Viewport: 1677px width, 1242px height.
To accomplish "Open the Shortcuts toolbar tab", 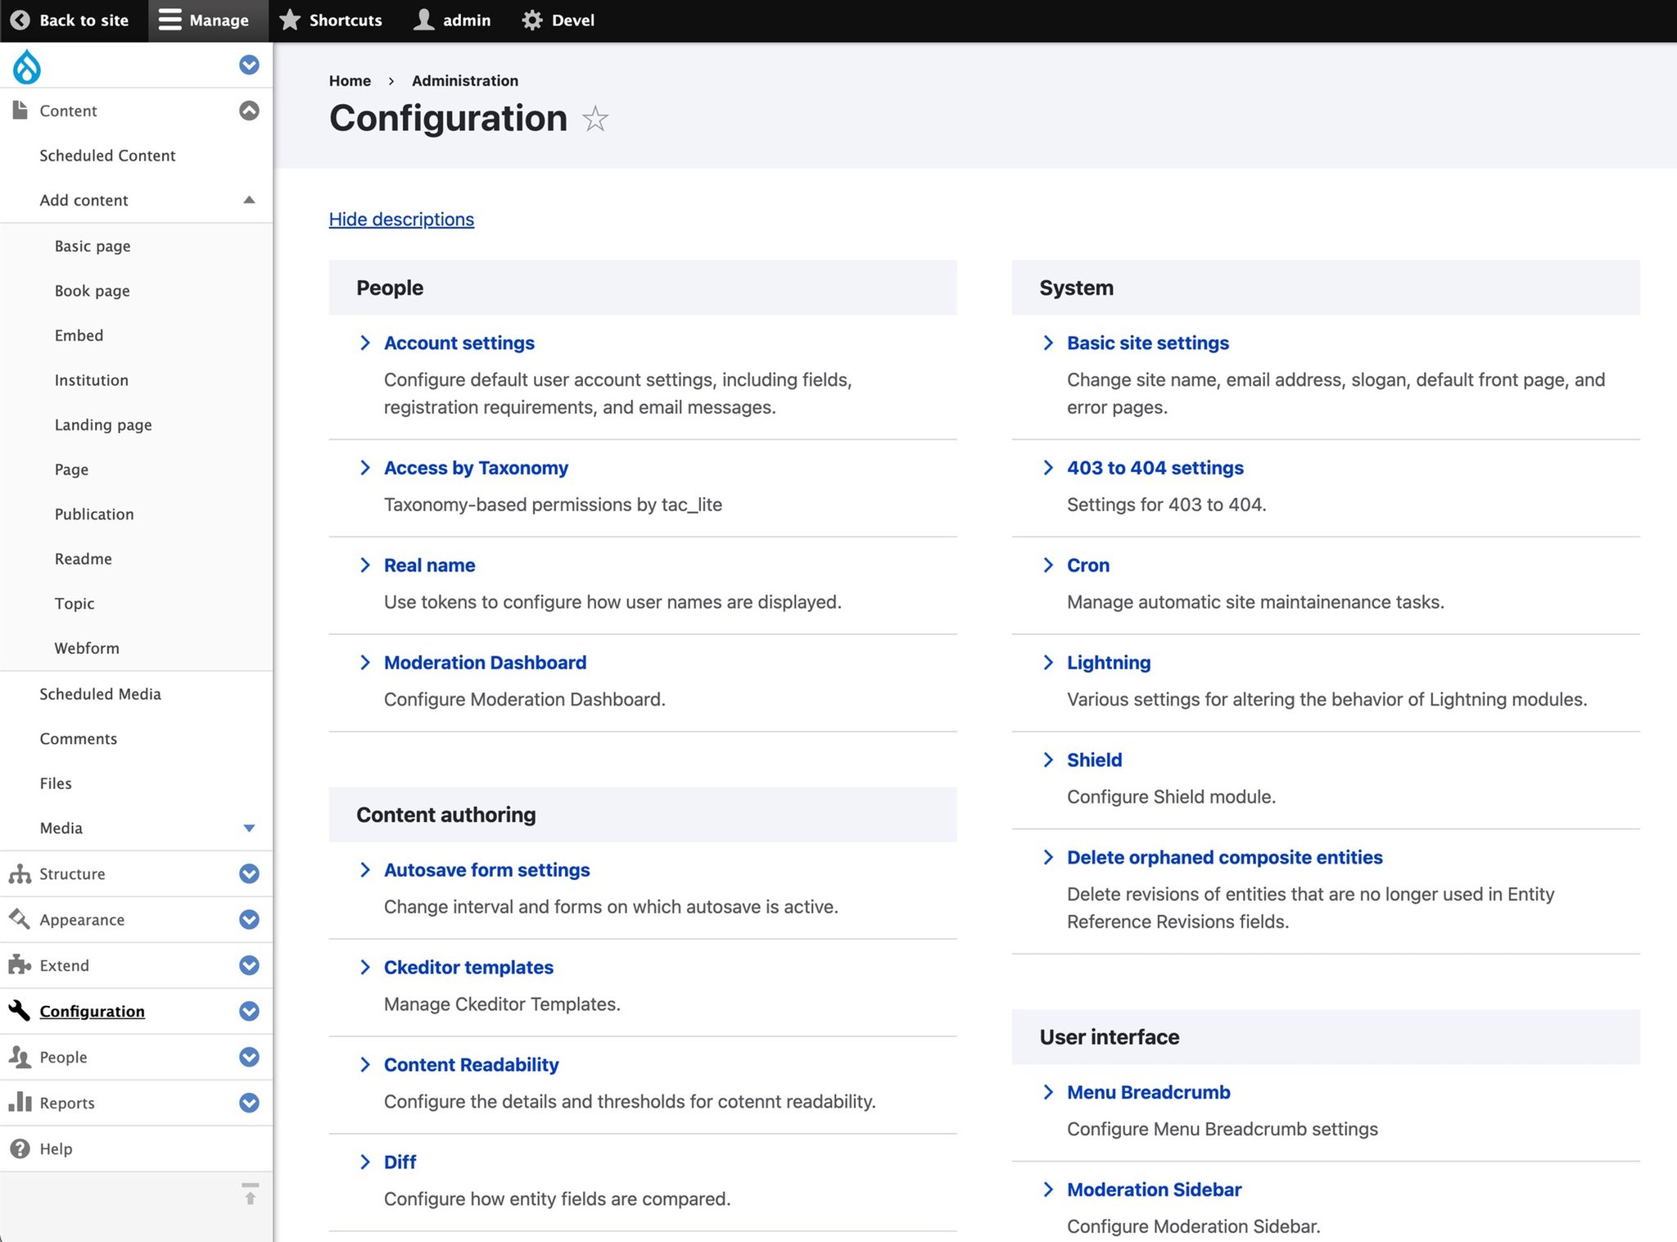I will 330,20.
